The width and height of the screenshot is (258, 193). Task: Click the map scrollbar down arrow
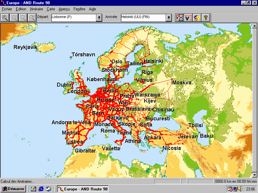click(254, 174)
